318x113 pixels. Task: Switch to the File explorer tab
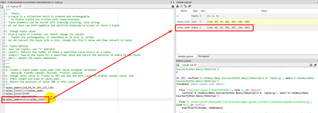pos(204,56)
